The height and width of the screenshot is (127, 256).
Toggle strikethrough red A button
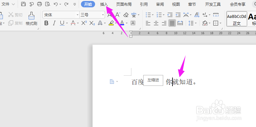[x=73, y=23]
